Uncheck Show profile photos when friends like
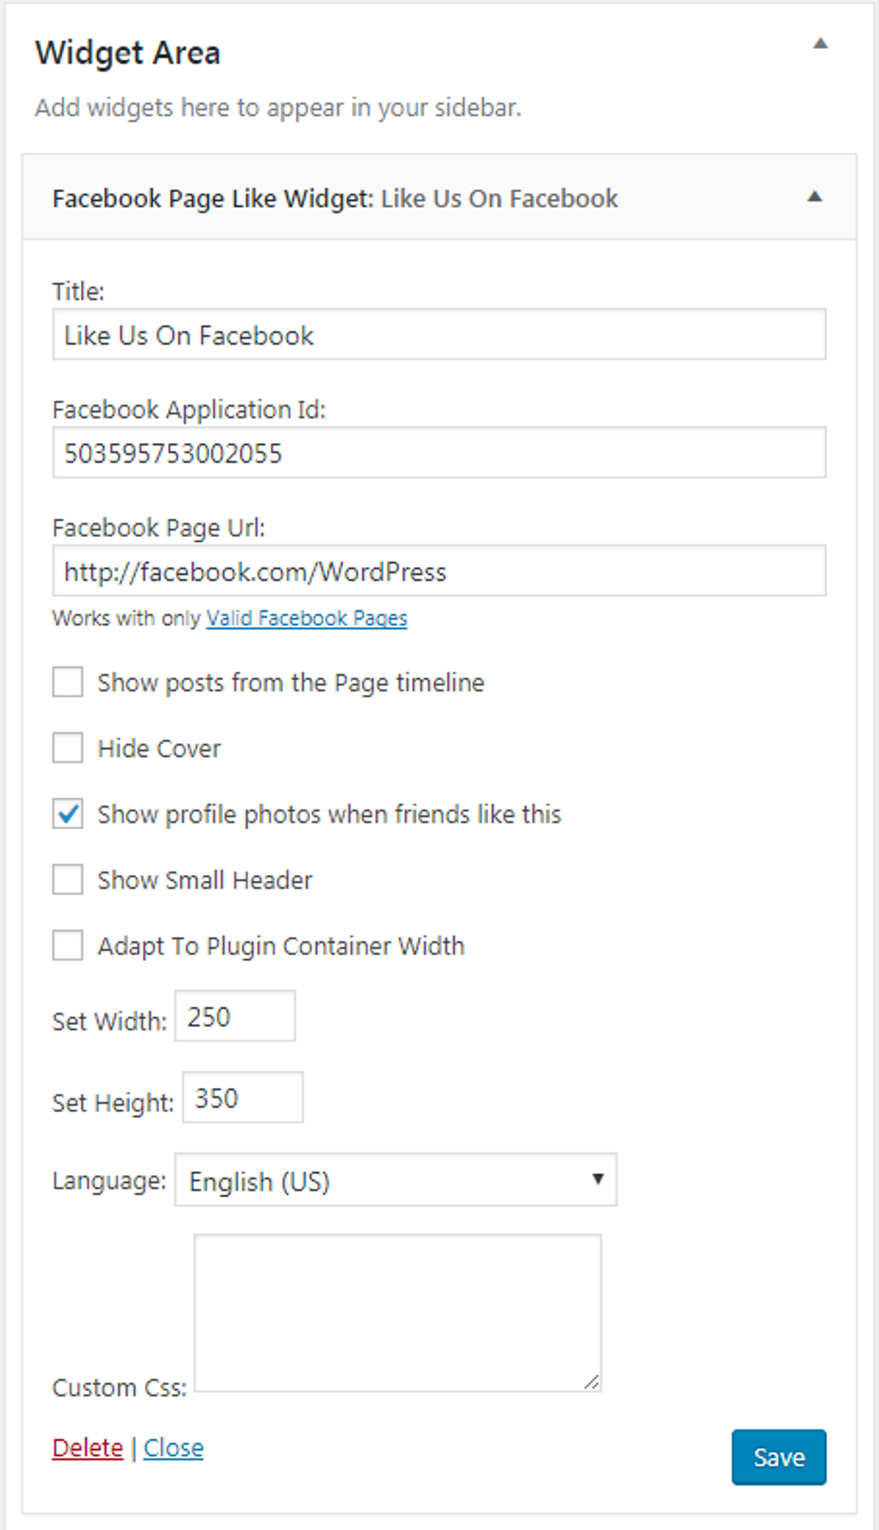Image resolution: width=879 pixels, height=1530 pixels. tap(68, 814)
